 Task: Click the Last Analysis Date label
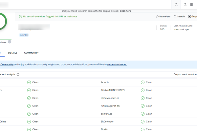183,26
